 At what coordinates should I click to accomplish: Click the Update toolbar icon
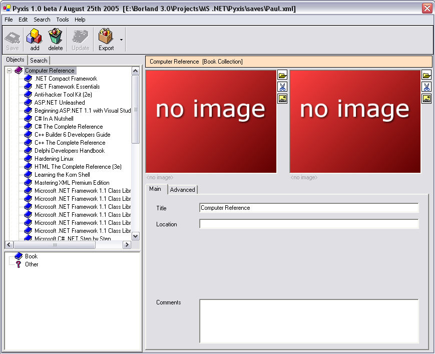tap(80, 37)
